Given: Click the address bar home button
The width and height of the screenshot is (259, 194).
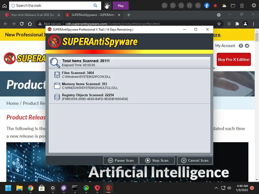Looking at the screenshot, I should [x=30, y=24].
